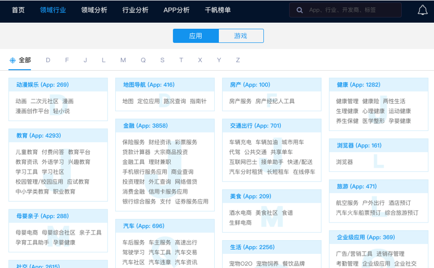Select the 医学整形 subcategory
Screen dimensions: 434x268
[x=373, y=121]
